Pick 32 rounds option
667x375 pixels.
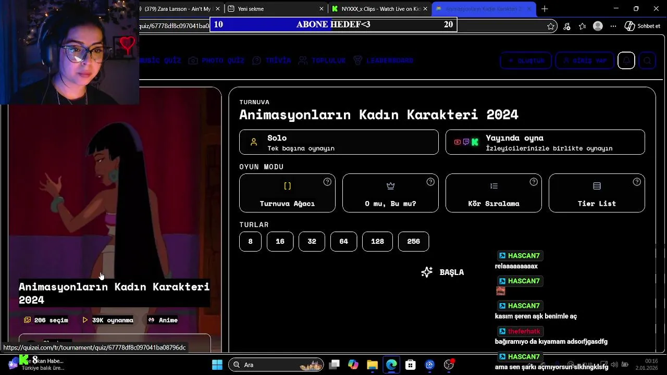click(x=312, y=242)
